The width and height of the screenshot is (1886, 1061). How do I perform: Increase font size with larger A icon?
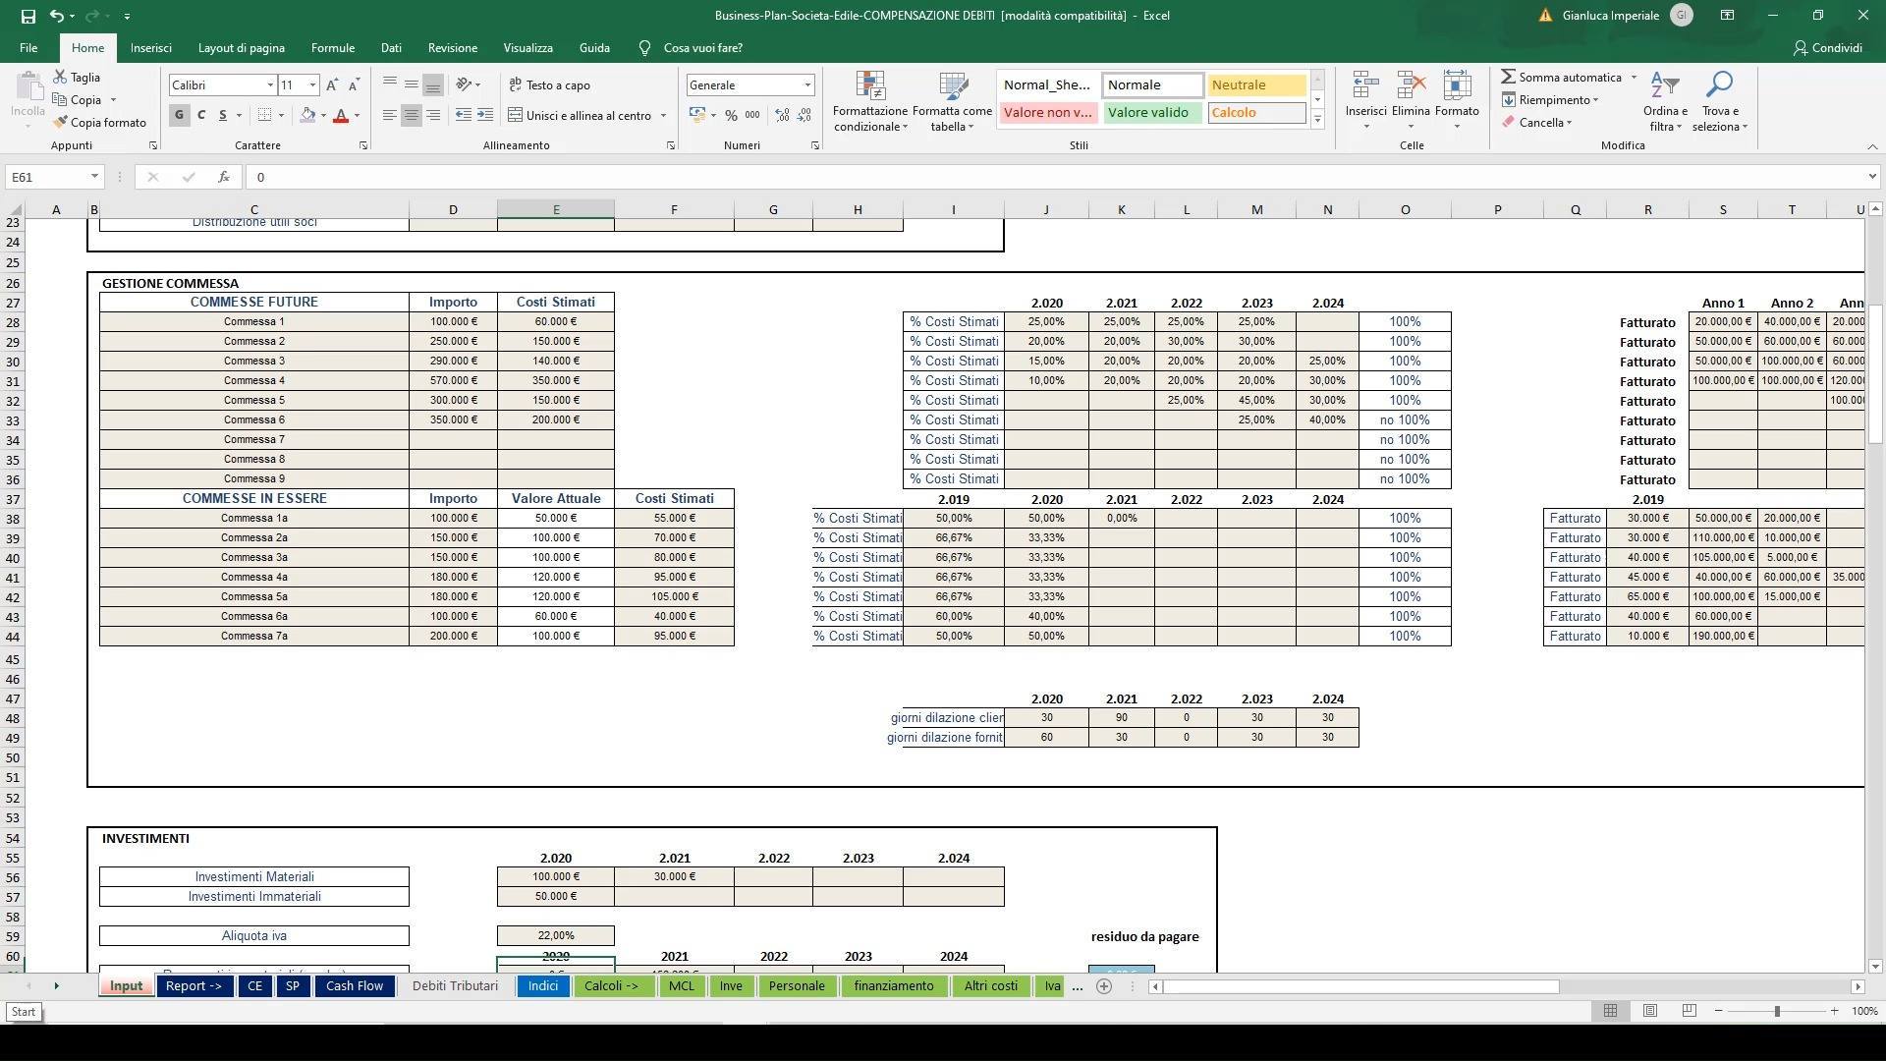coord(332,85)
